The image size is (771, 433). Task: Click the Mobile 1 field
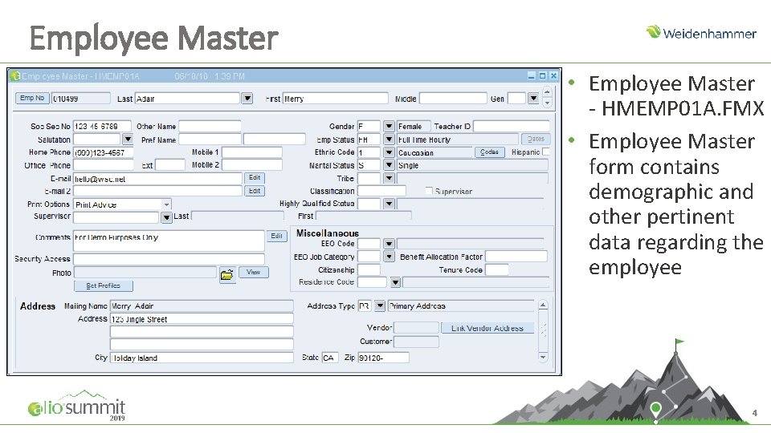coord(252,152)
